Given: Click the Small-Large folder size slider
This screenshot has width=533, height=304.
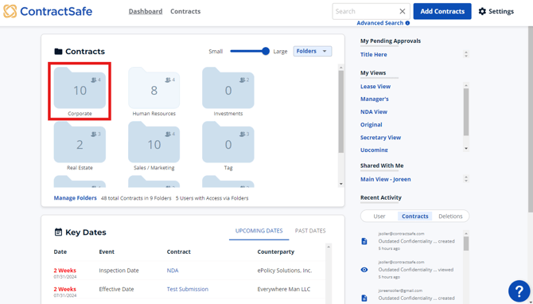Looking at the screenshot, I should point(250,52).
